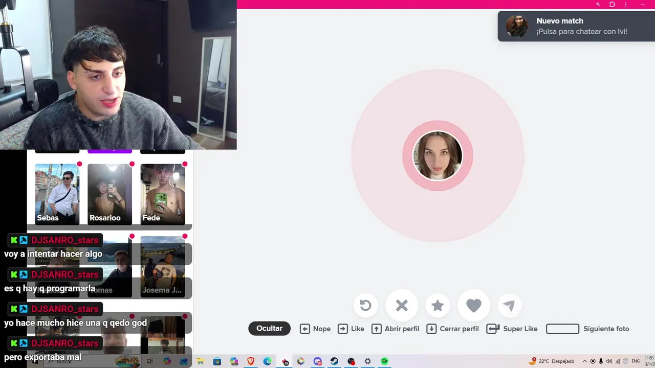
Task: Click the paper-plane Boost button
Action: (x=509, y=306)
